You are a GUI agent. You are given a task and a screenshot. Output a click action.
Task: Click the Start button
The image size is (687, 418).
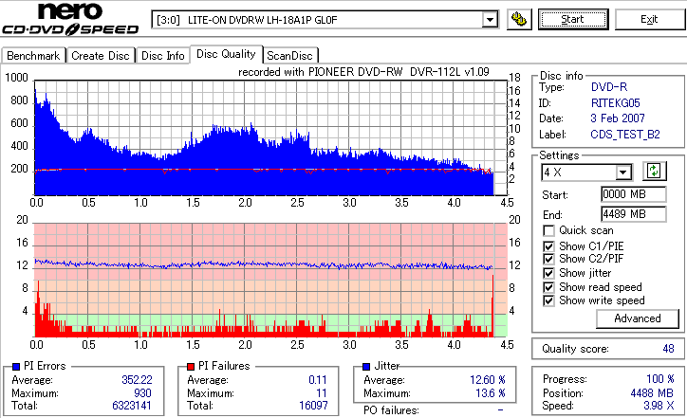[x=573, y=19]
